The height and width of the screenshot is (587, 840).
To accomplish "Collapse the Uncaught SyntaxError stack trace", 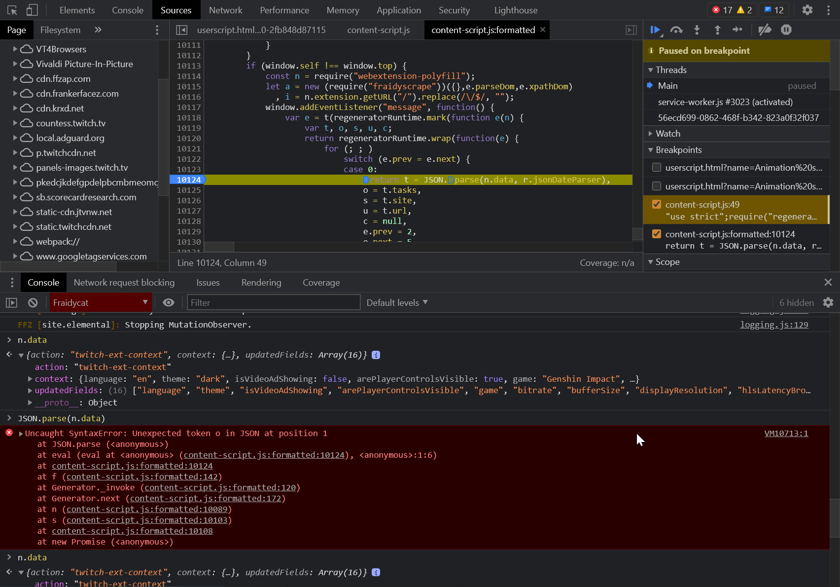I will 21,434.
